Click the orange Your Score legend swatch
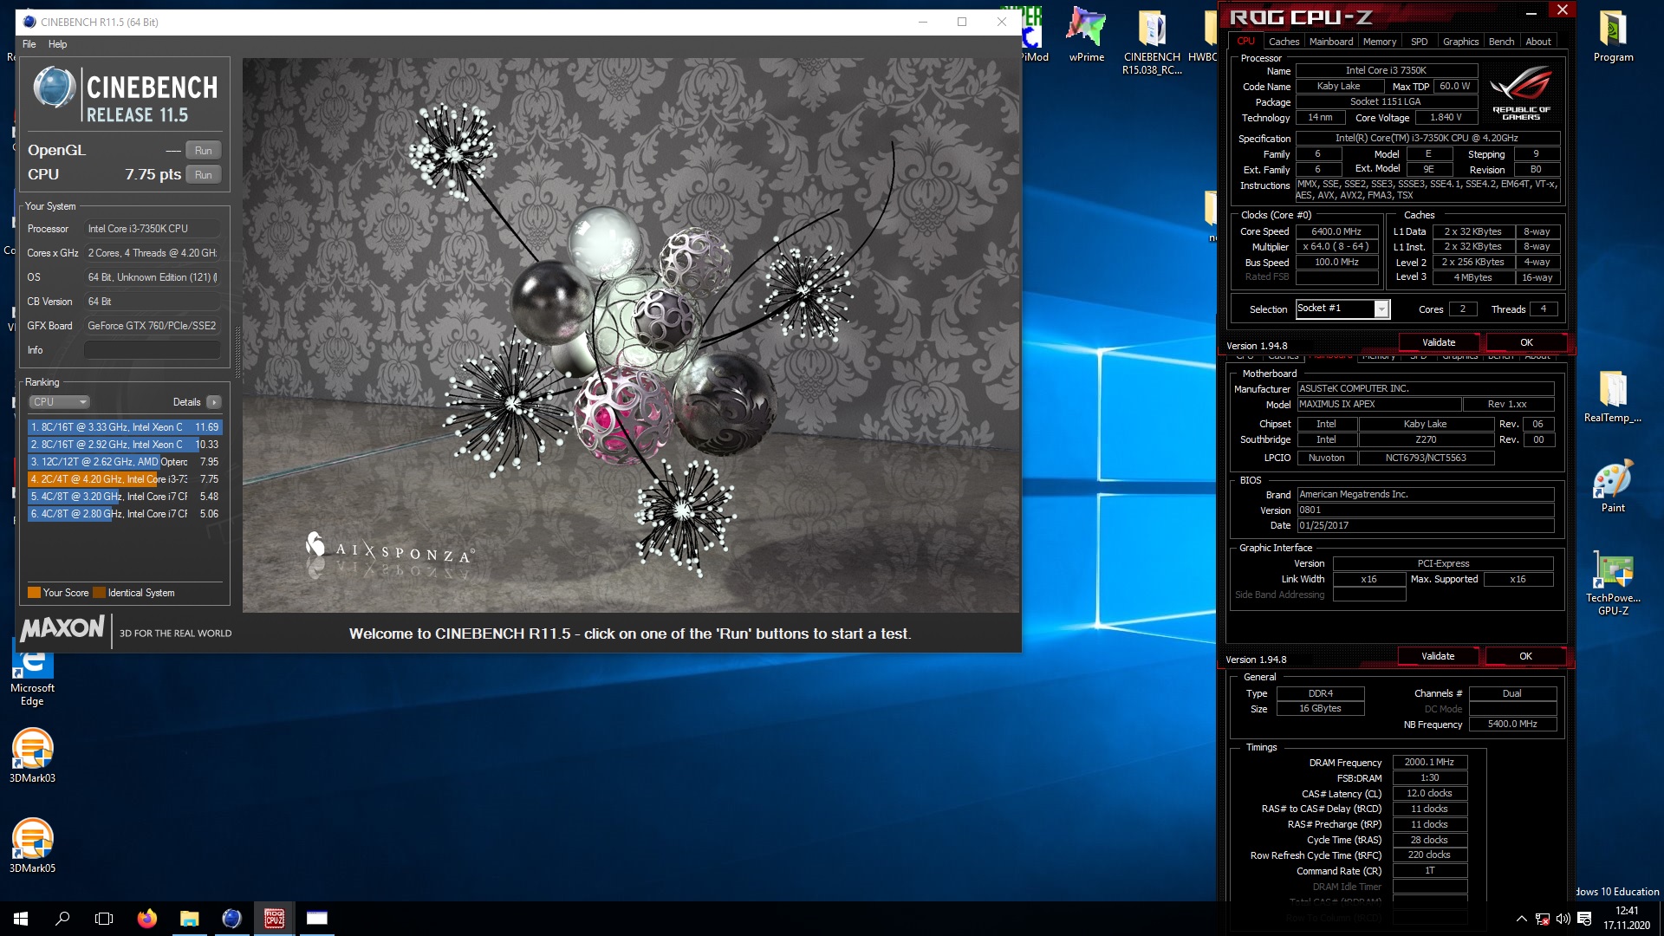The height and width of the screenshot is (936, 1664). click(x=35, y=593)
